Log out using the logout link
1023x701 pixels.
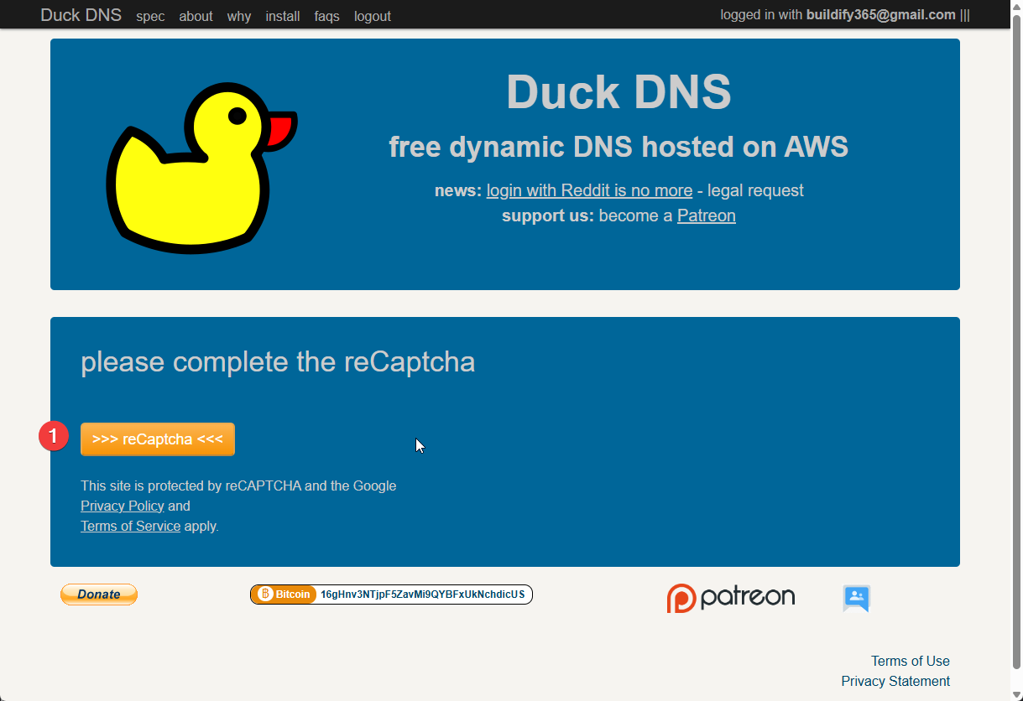[x=373, y=16]
